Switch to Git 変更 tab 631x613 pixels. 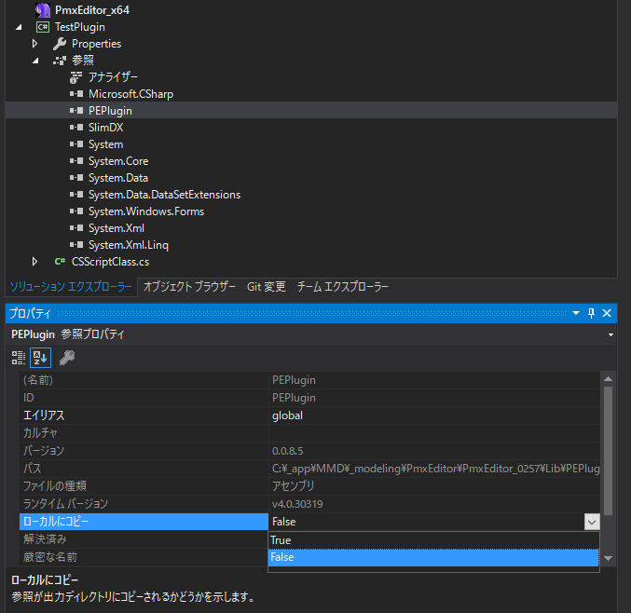click(x=267, y=287)
